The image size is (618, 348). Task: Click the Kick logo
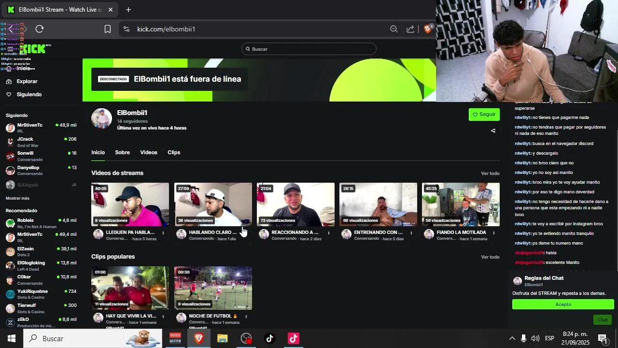[33, 48]
